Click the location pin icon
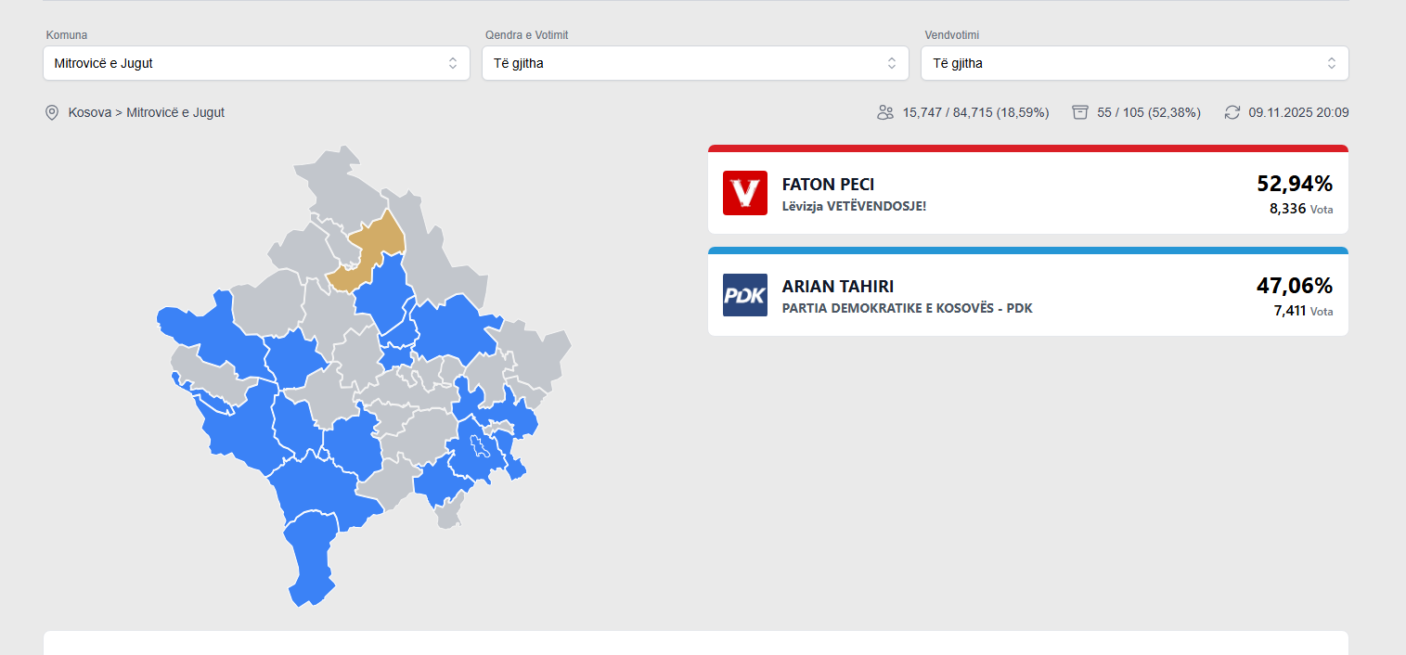 (x=52, y=112)
